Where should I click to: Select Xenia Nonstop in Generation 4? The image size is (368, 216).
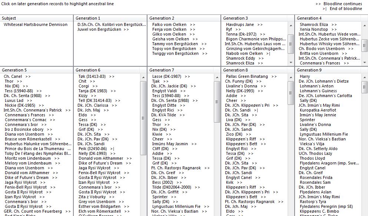(318, 30)
